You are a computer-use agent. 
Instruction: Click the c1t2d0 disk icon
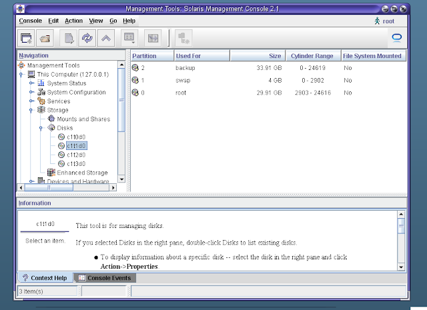point(61,155)
